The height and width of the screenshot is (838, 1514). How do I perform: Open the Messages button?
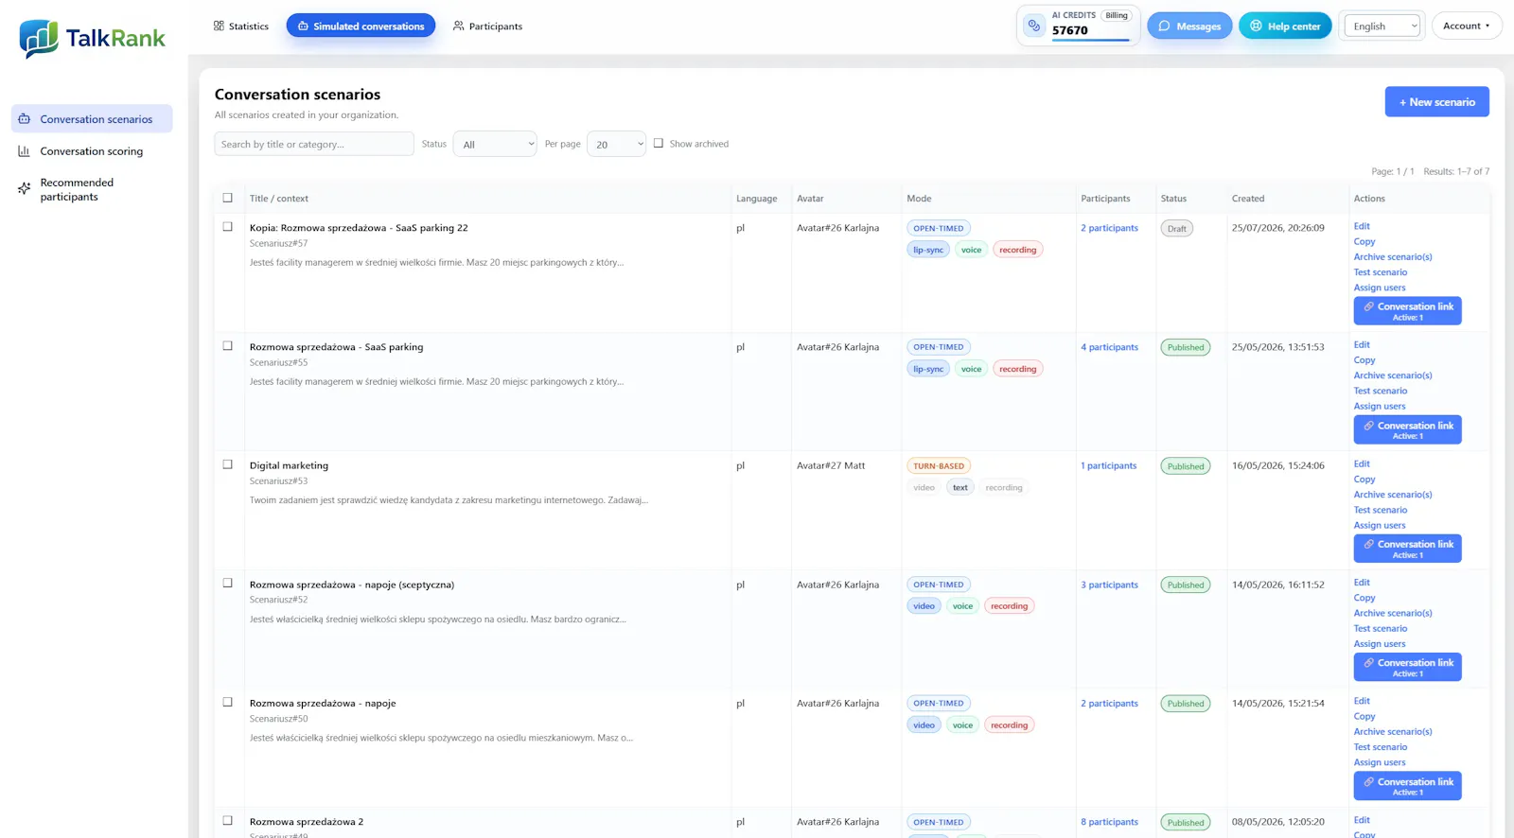[1189, 26]
